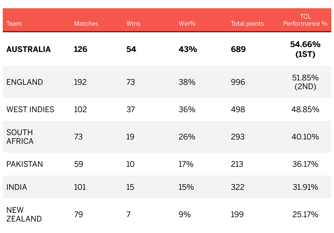The height and width of the screenshot is (233, 334).
Task: Click New Zealand's performance value 25.17%
Action: [x=305, y=214]
